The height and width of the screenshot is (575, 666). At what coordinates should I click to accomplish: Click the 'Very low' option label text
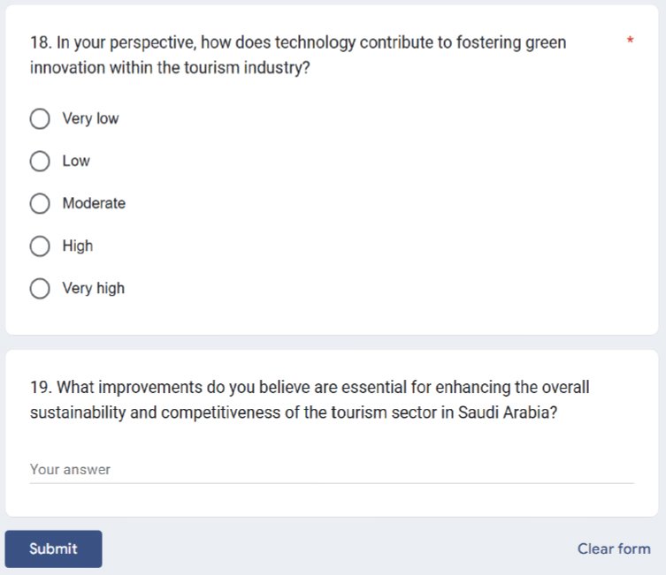point(90,118)
